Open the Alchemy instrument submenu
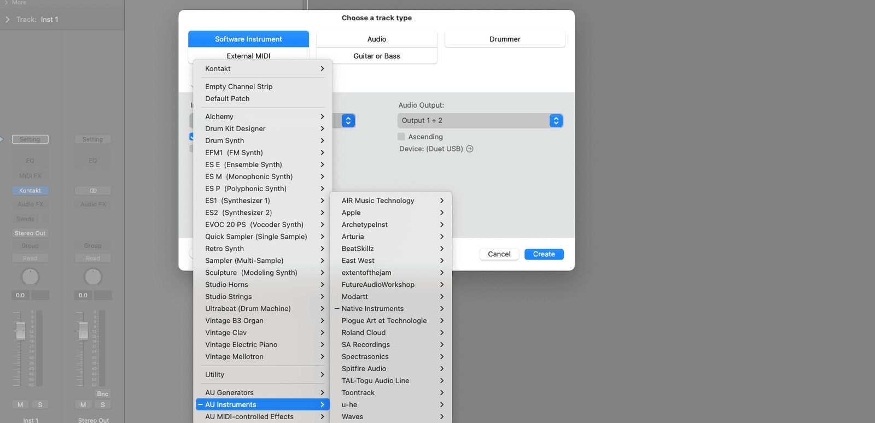This screenshot has width=875, height=423. click(x=262, y=116)
